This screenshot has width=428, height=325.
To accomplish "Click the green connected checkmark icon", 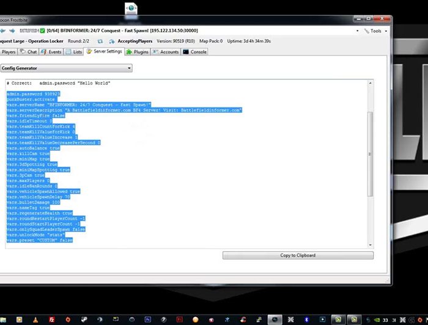I will tap(42, 31).
